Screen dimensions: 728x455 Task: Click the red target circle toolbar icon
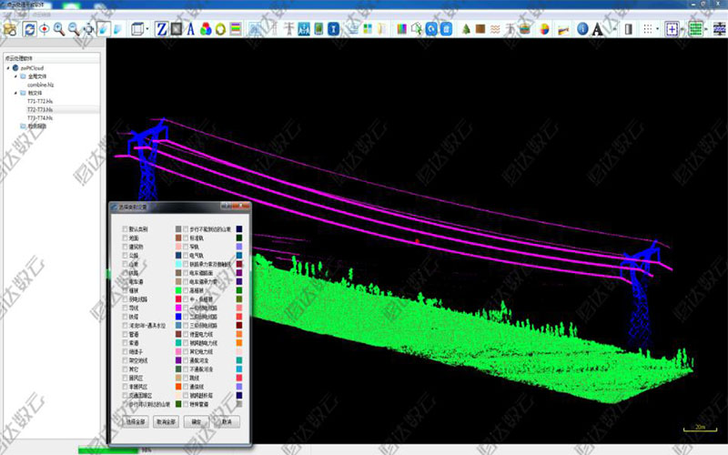[43, 28]
